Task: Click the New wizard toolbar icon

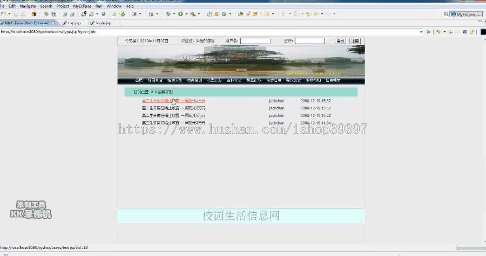Action: 3,14
